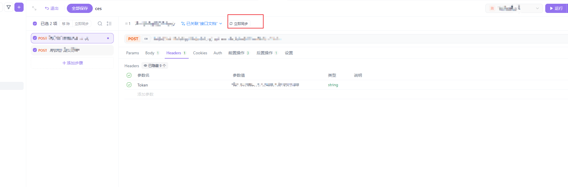Select the second POST step row
The height and width of the screenshot is (187, 568).
click(x=72, y=50)
